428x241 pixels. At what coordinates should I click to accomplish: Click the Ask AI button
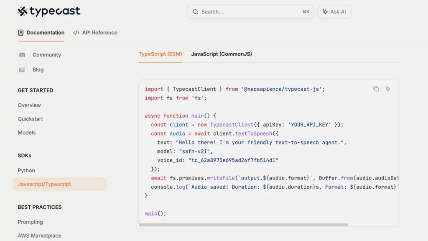point(334,12)
